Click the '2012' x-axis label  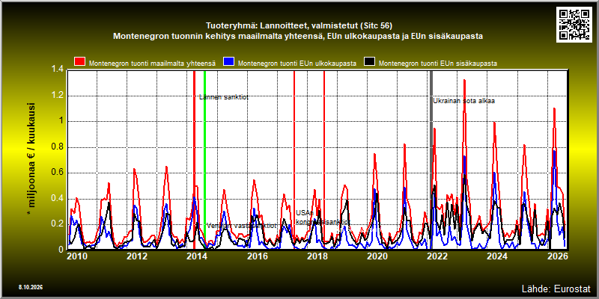(137, 256)
